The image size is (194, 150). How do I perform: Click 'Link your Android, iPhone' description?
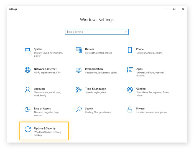[149, 53]
